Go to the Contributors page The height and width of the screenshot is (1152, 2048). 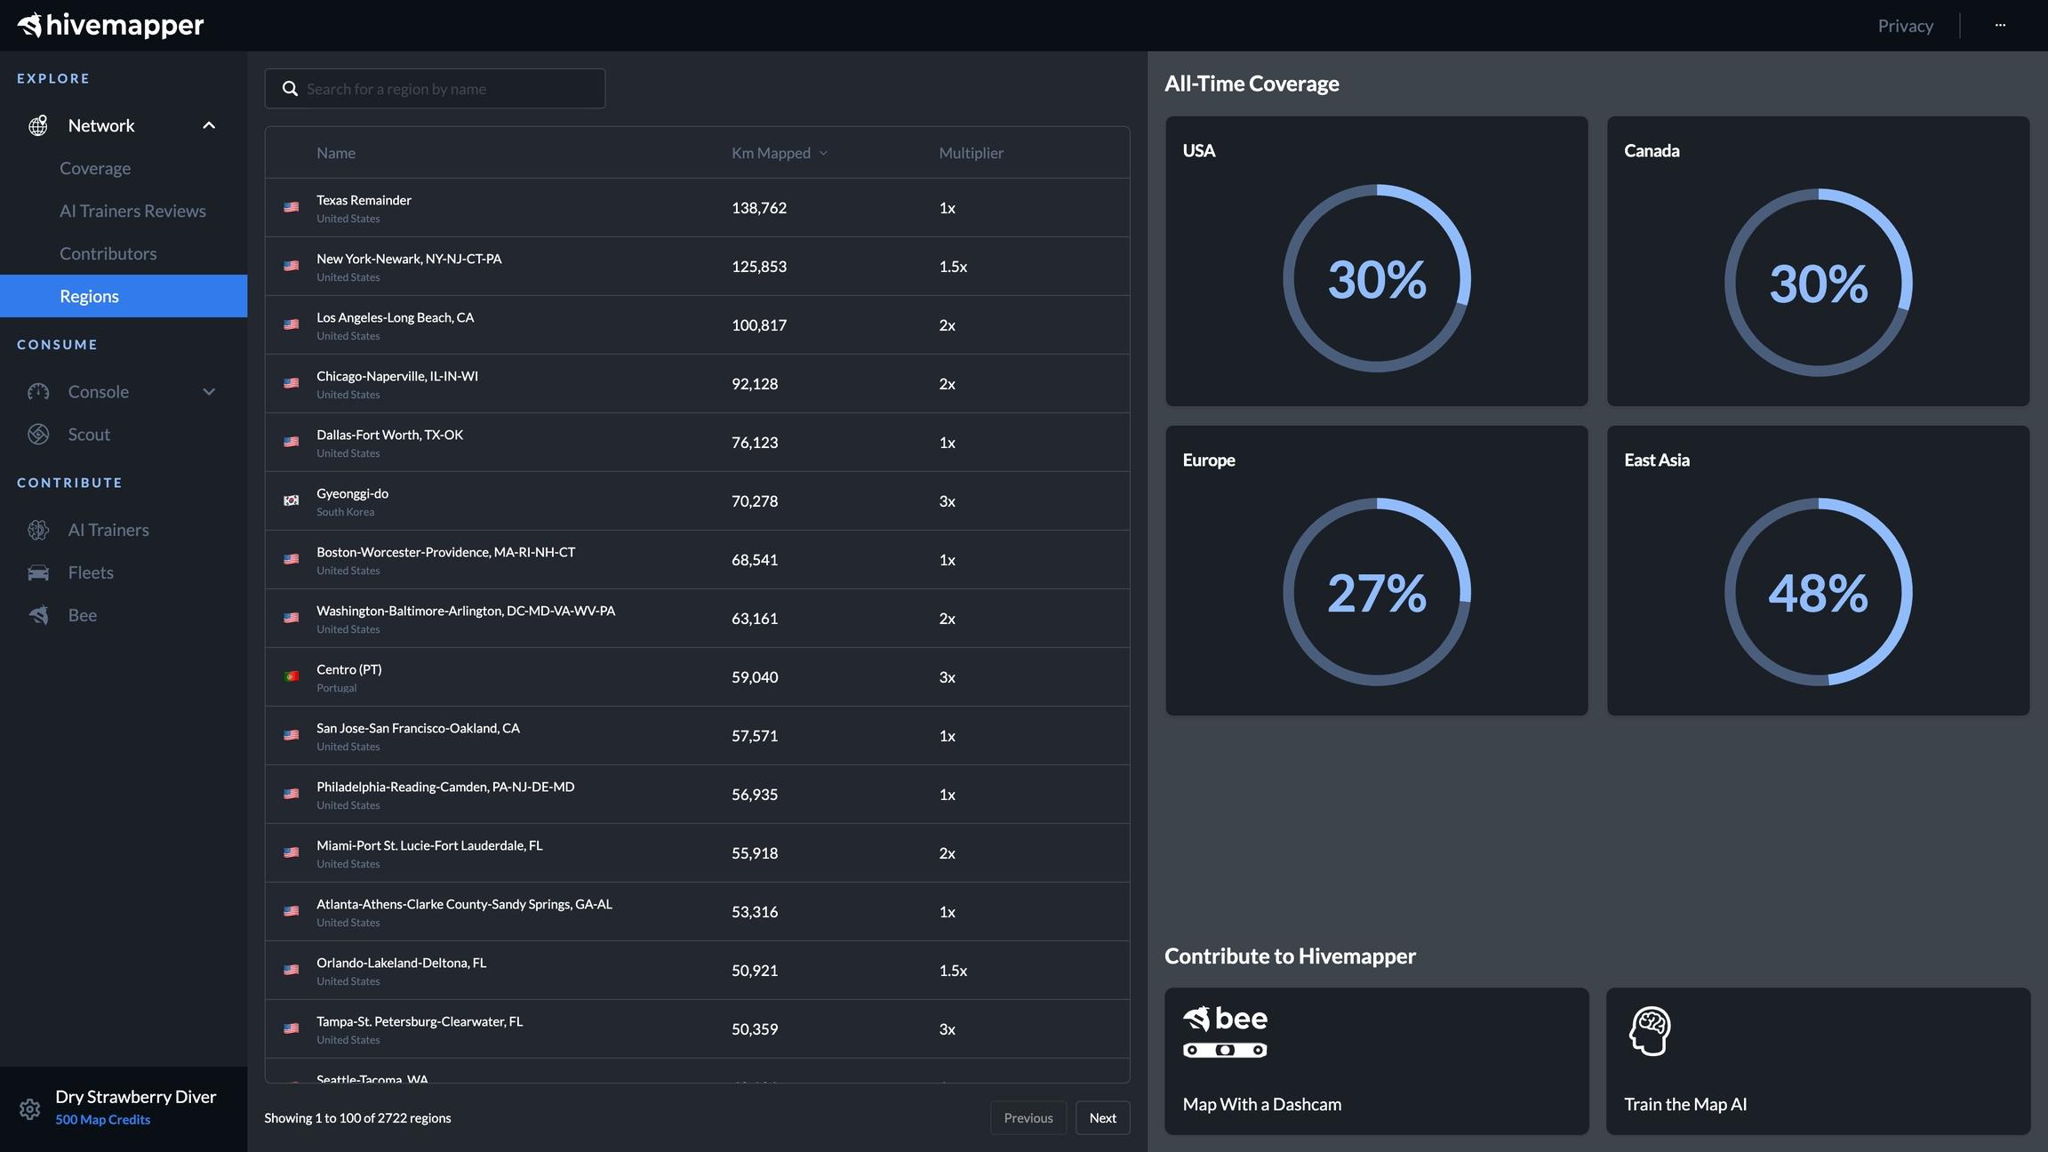point(108,253)
